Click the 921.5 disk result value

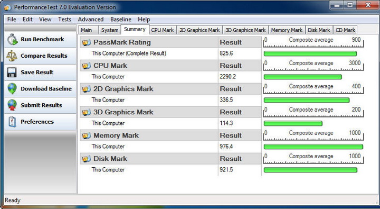pyautogui.click(x=226, y=170)
